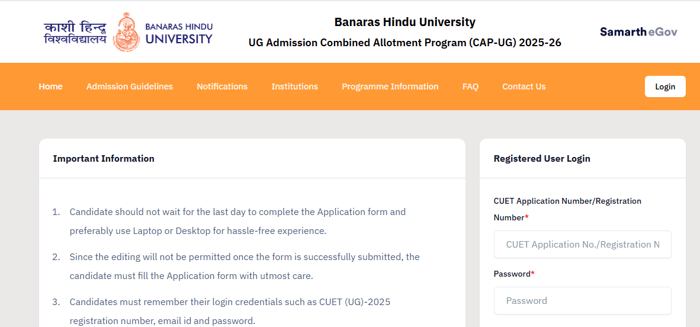View Programme Information
The height and width of the screenshot is (327, 700).
pyautogui.click(x=390, y=86)
